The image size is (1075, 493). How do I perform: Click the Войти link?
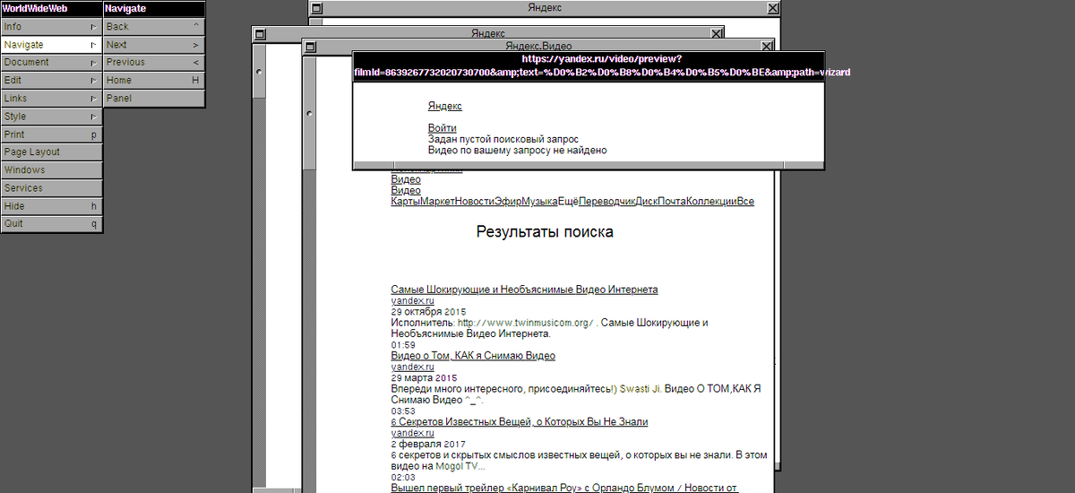[x=443, y=128]
